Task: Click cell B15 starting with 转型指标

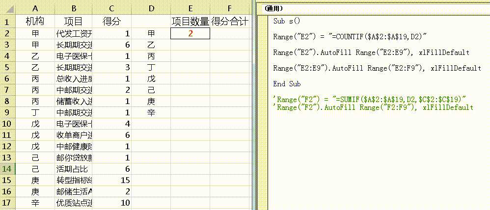Action: pyautogui.click(x=74, y=180)
